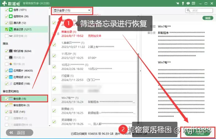
Task: Click the 提醒事项附件 reminder attachments icon
Action: pyautogui.click(x=11, y=125)
